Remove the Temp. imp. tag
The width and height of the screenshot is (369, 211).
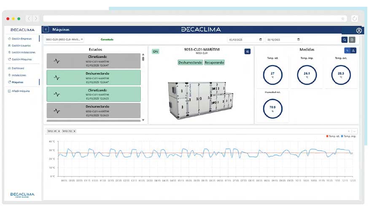pyautogui.click(x=74, y=131)
